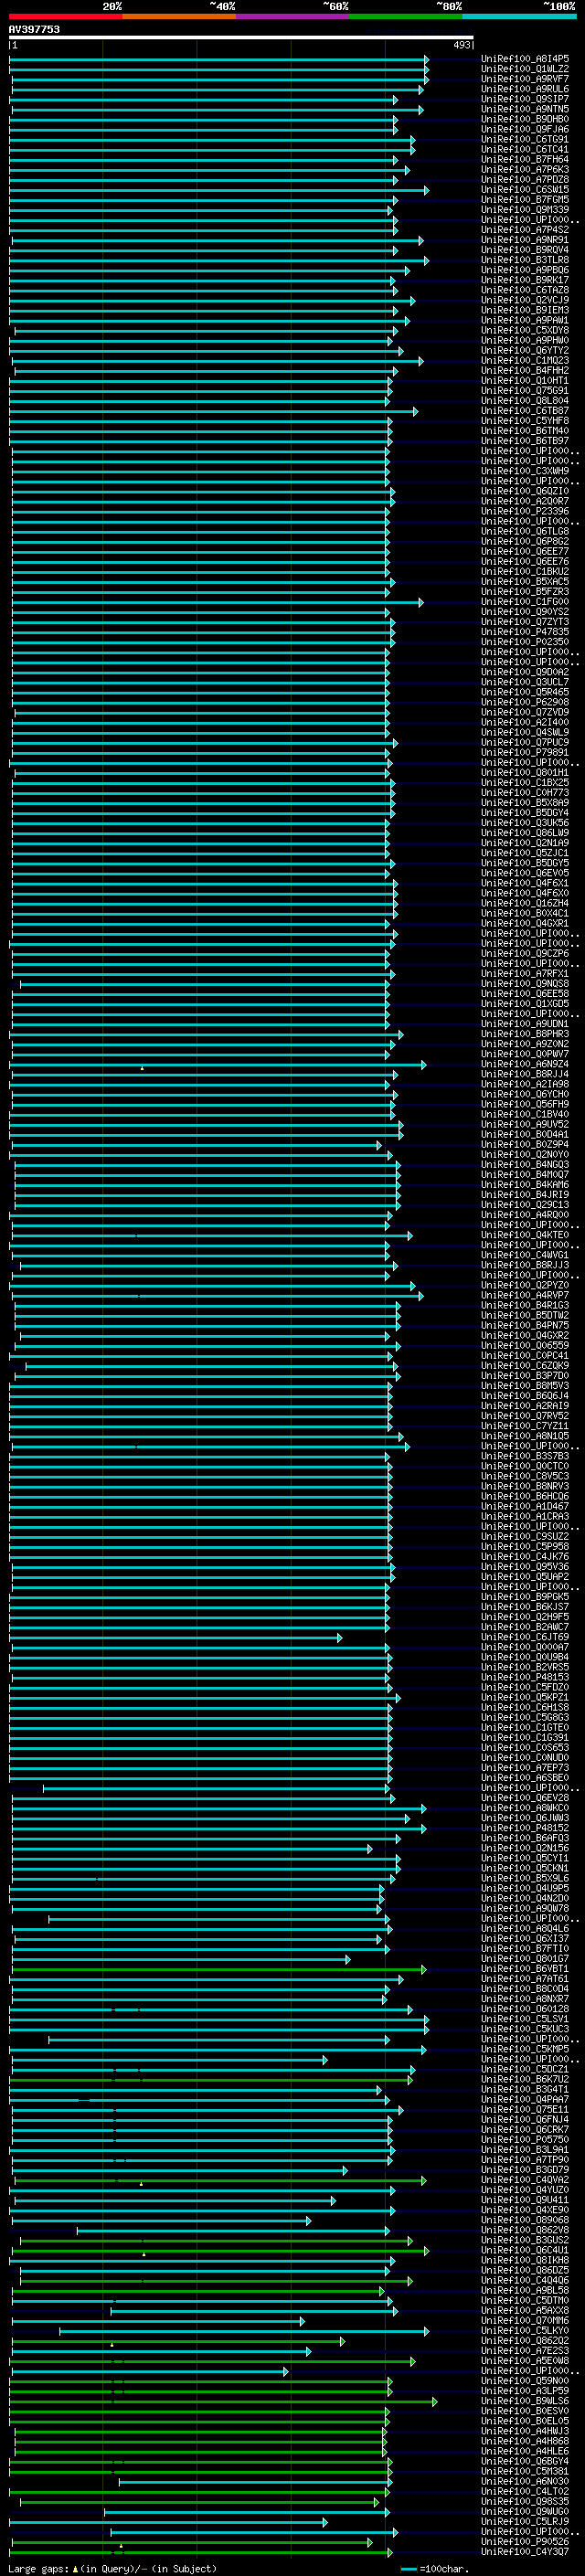Click the purple ~60% legend segment
Image resolution: width=585 pixels, height=2576 pixels.
click(293, 16)
